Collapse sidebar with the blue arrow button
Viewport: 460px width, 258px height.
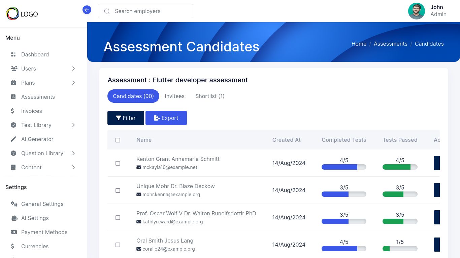point(87,10)
